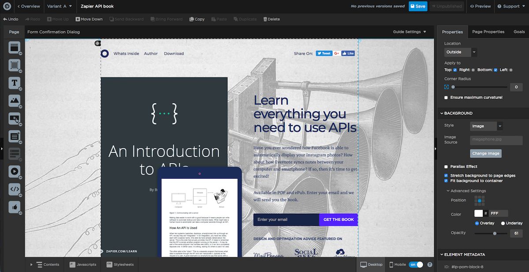This screenshot has width=529, height=272.
Task: Select the Button tool in left sidebar
Action: (14, 118)
